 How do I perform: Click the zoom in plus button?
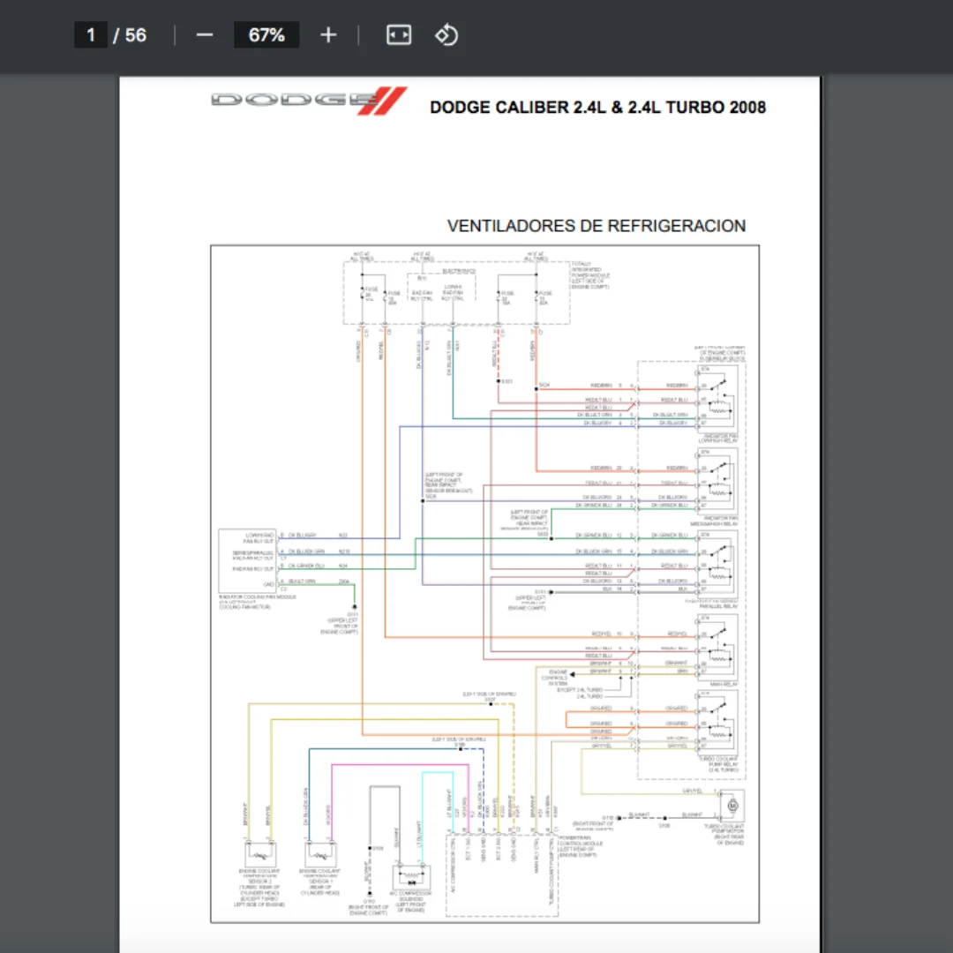pos(328,35)
